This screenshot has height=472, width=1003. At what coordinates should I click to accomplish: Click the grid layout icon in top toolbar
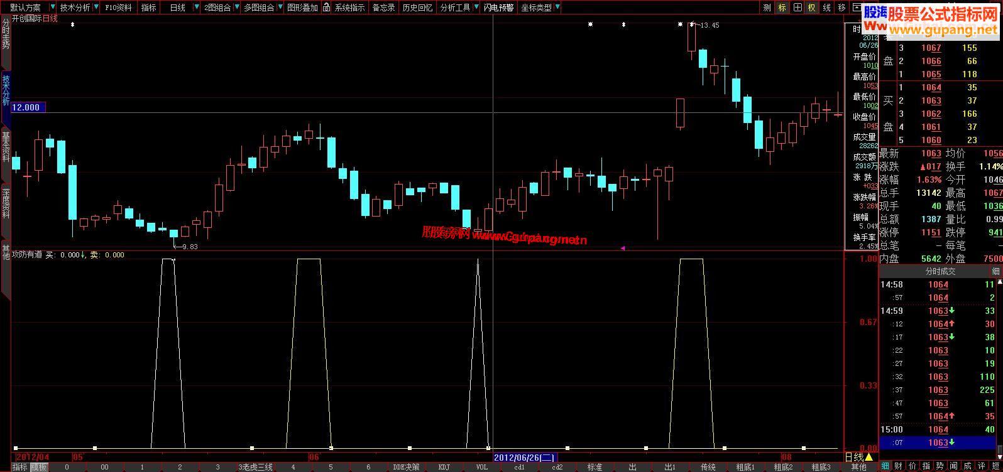(797, 8)
